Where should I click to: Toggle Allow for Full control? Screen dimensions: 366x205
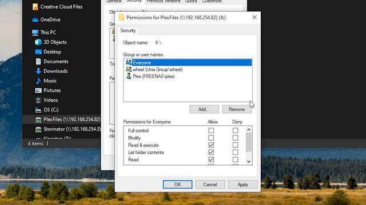211,130
